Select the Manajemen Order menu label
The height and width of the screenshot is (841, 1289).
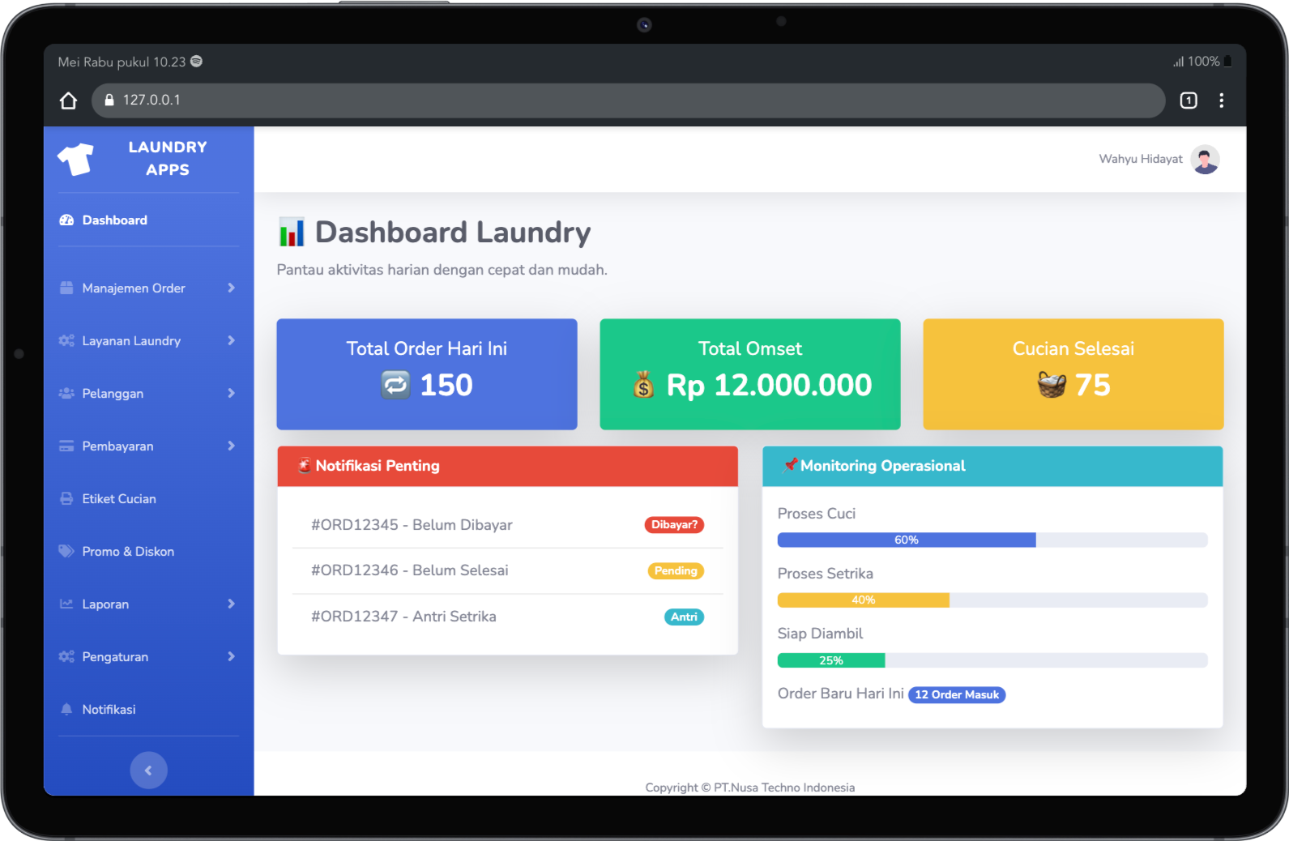tap(134, 288)
